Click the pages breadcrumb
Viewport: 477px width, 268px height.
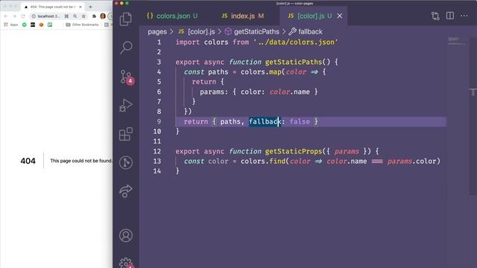[157, 31]
